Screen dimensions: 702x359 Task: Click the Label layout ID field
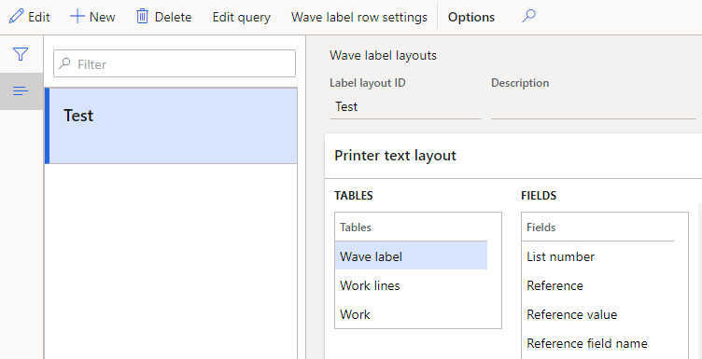tap(405, 107)
